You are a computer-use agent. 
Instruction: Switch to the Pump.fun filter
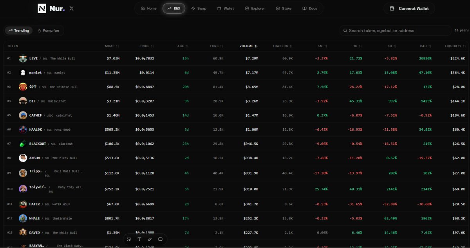(48, 31)
